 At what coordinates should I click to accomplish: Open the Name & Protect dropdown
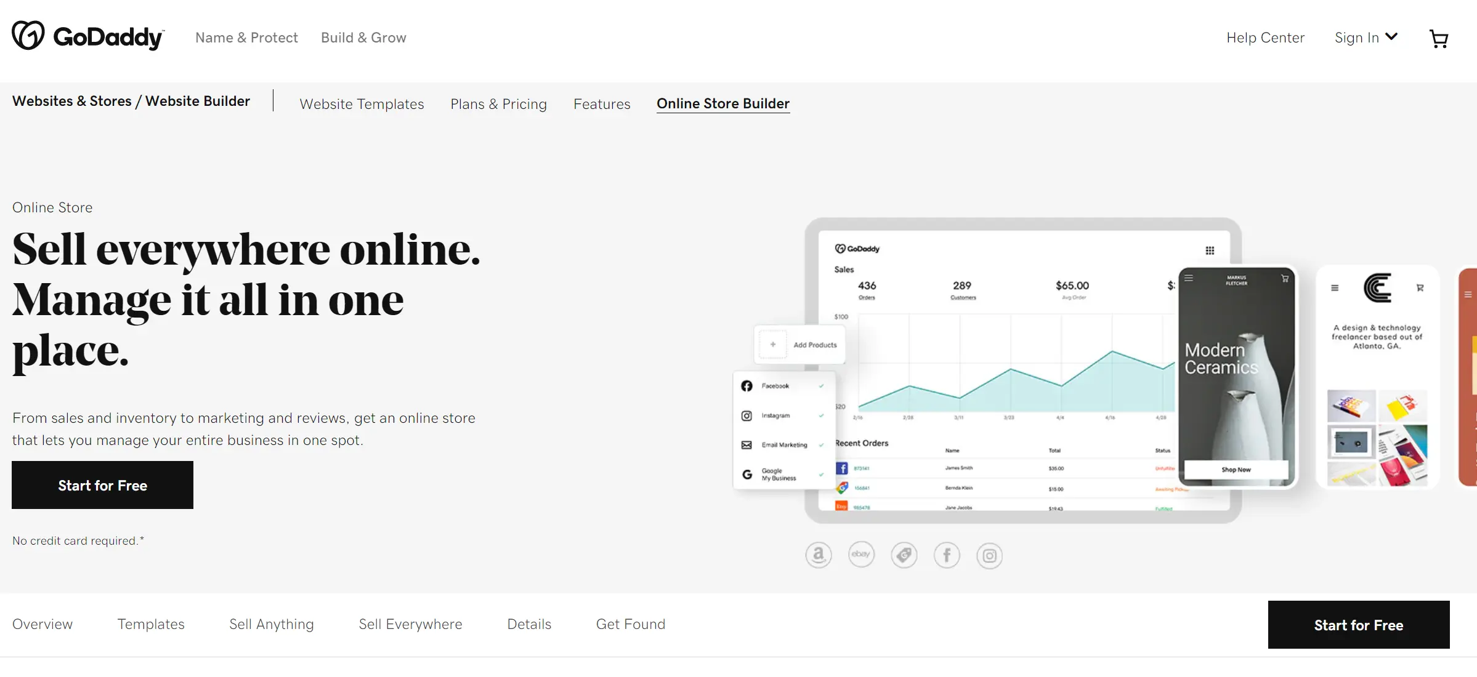[x=246, y=38]
